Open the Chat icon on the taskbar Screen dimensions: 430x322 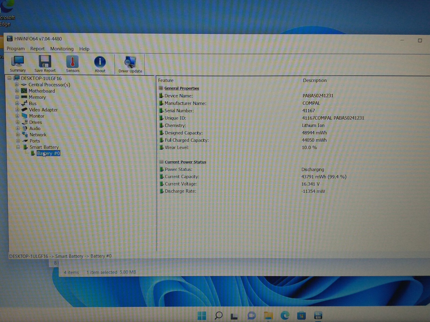(x=252, y=316)
